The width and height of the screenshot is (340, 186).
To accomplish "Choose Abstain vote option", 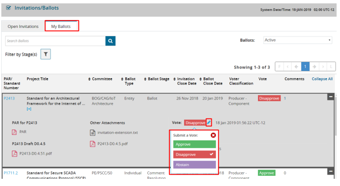I will pos(194,165).
